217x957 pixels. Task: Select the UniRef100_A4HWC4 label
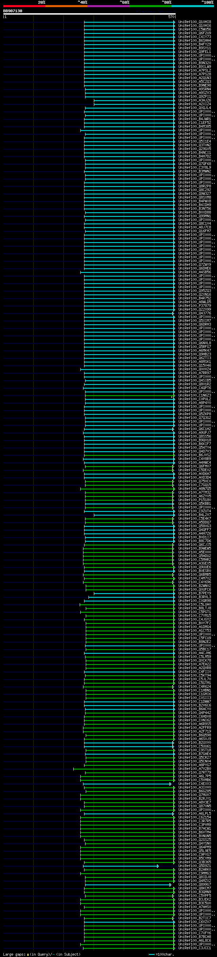(x=195, y=462)
